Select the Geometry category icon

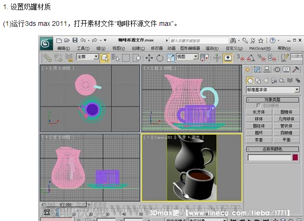tap(250, 81)
